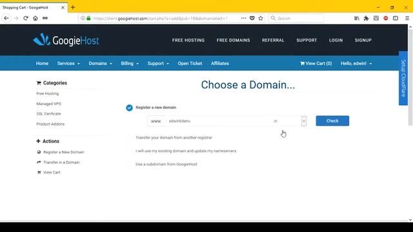Open Firefox hamburger menu
This screenshot has width=413, height=232.
tap(407, 18)
